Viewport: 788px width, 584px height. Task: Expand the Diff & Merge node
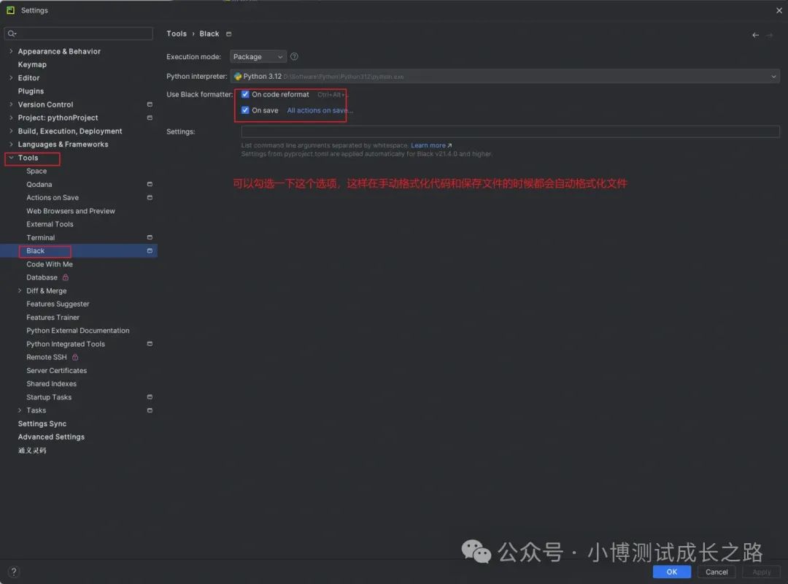[20, 291]
